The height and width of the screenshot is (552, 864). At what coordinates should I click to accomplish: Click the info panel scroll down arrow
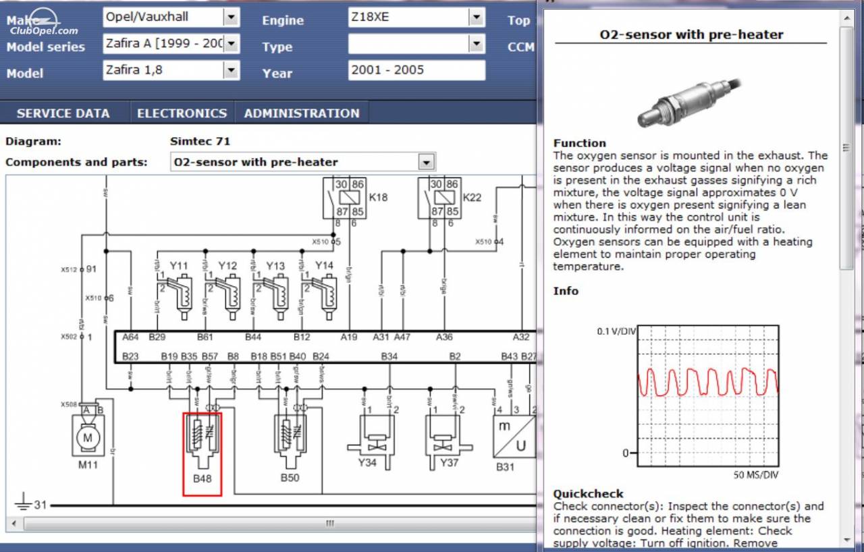coord(846,539)
